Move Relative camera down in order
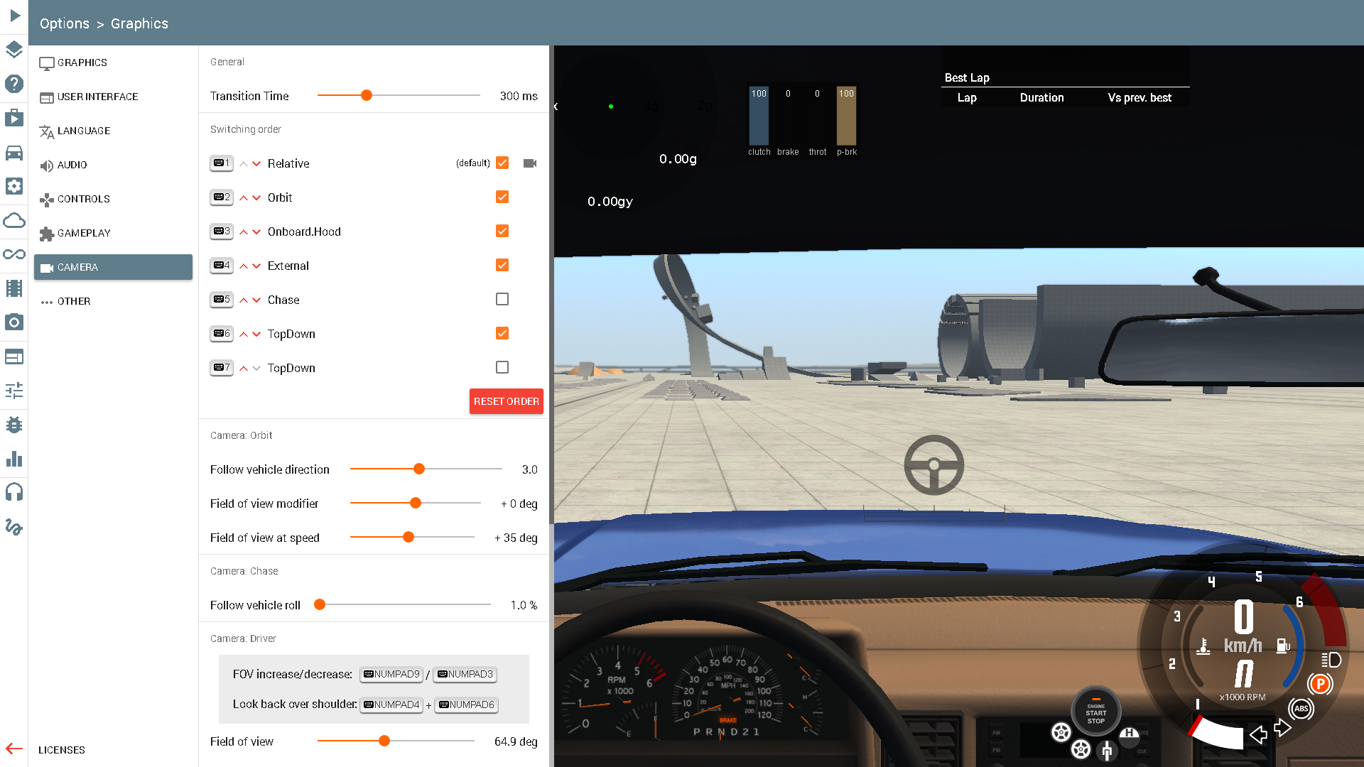Viewport: 1364px width, 767px height. pos(256,164)
